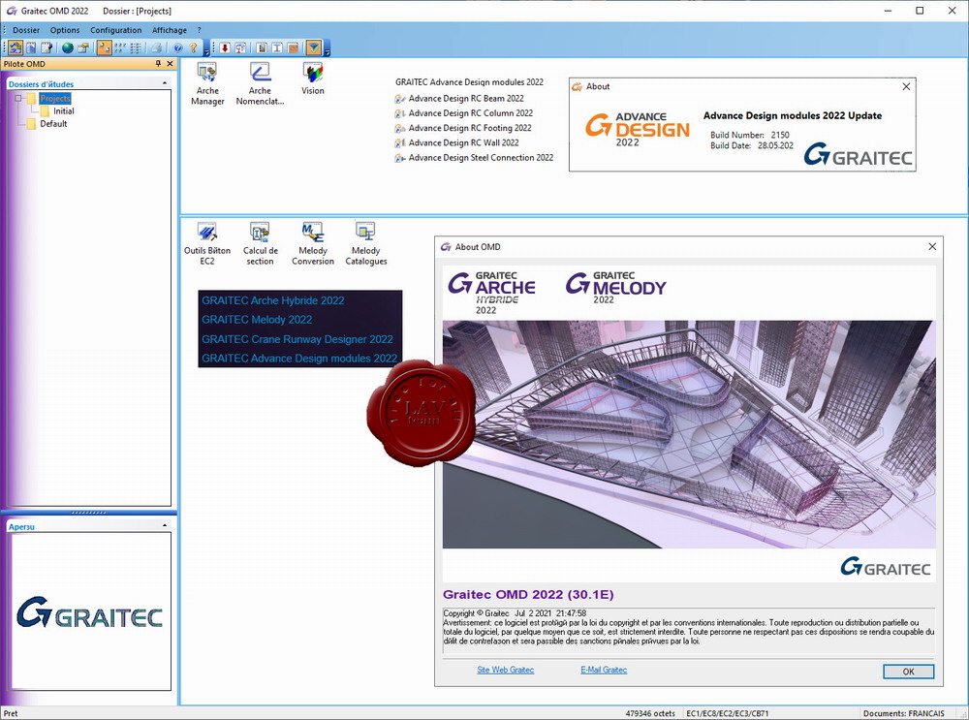Viewport: 969px width, 720px height.
Task: Select the Initial folder in tree
Action: 63,111
